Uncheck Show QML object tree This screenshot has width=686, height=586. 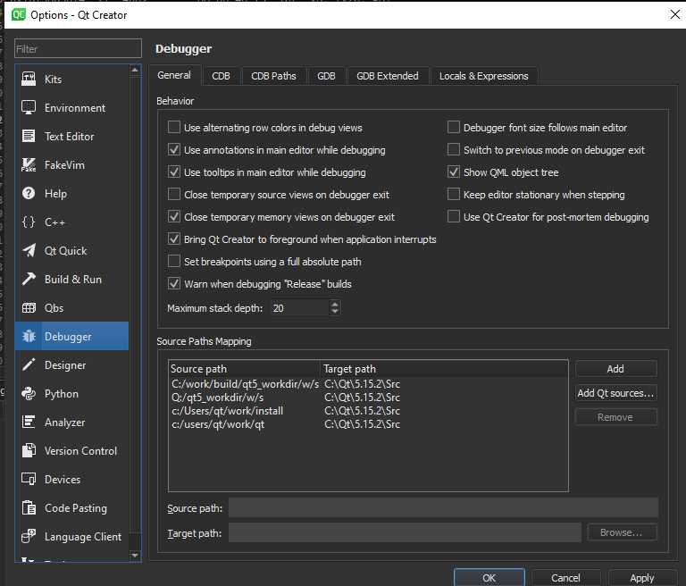(x=455, y=172)
